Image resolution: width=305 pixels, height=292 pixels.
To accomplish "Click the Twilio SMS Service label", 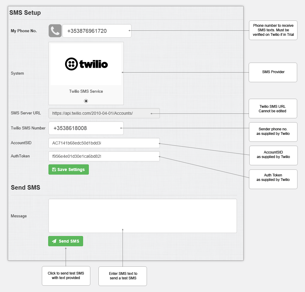I will 86,91.
